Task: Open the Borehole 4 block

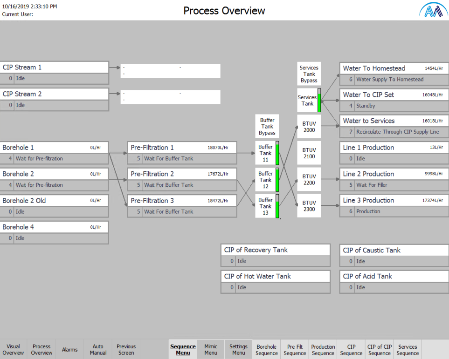Action: pos(55,232)
